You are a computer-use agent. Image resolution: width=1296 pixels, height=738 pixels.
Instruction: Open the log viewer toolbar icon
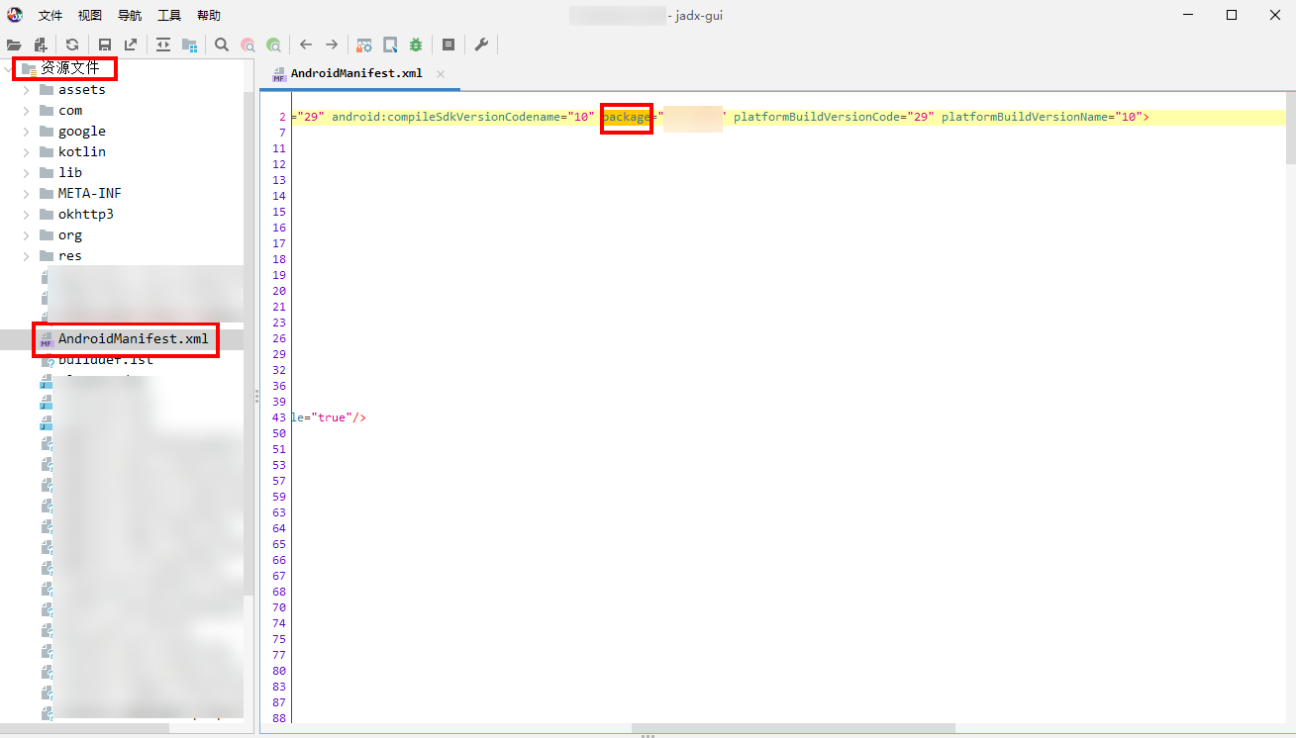(449, 45)
